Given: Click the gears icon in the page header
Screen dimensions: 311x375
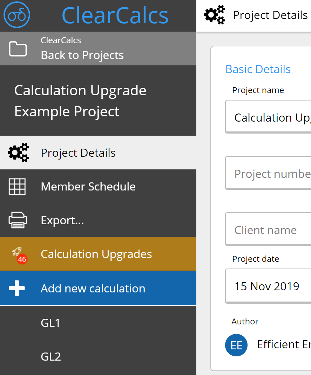Looking at the screenshot, I should pos(215,15).
